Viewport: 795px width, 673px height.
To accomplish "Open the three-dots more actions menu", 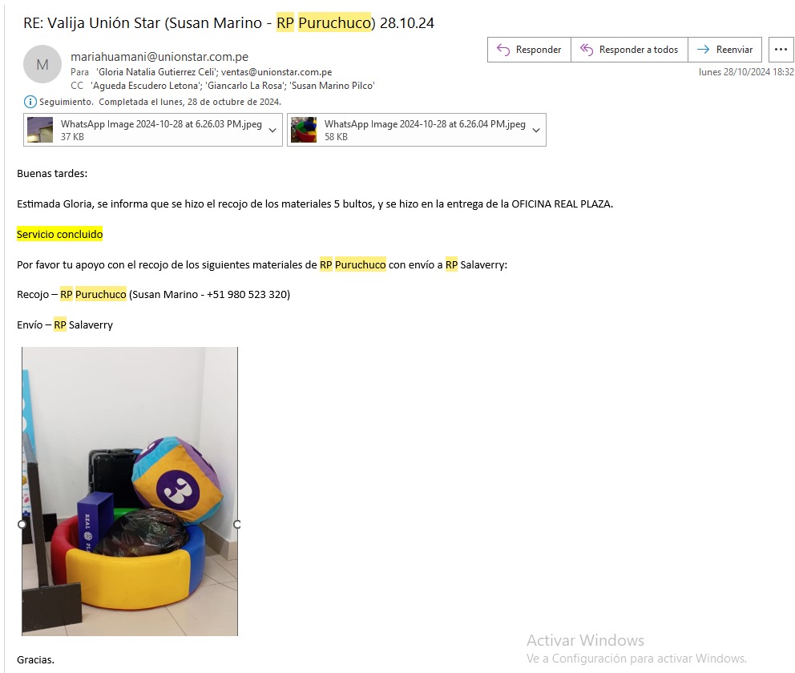I will point(781,49).
